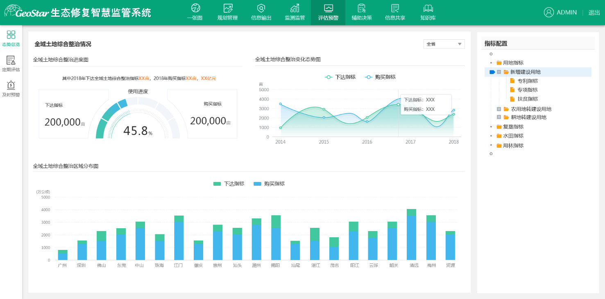605x299 pixels.
Task: Click the 全域土地综合整治情况 heading
Action: click(63, 44)
